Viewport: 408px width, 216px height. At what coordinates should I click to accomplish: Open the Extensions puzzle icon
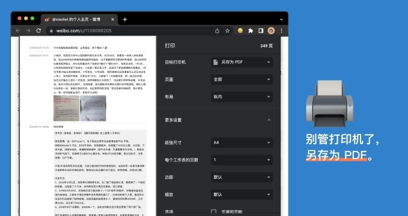click(x=251, y=31)
